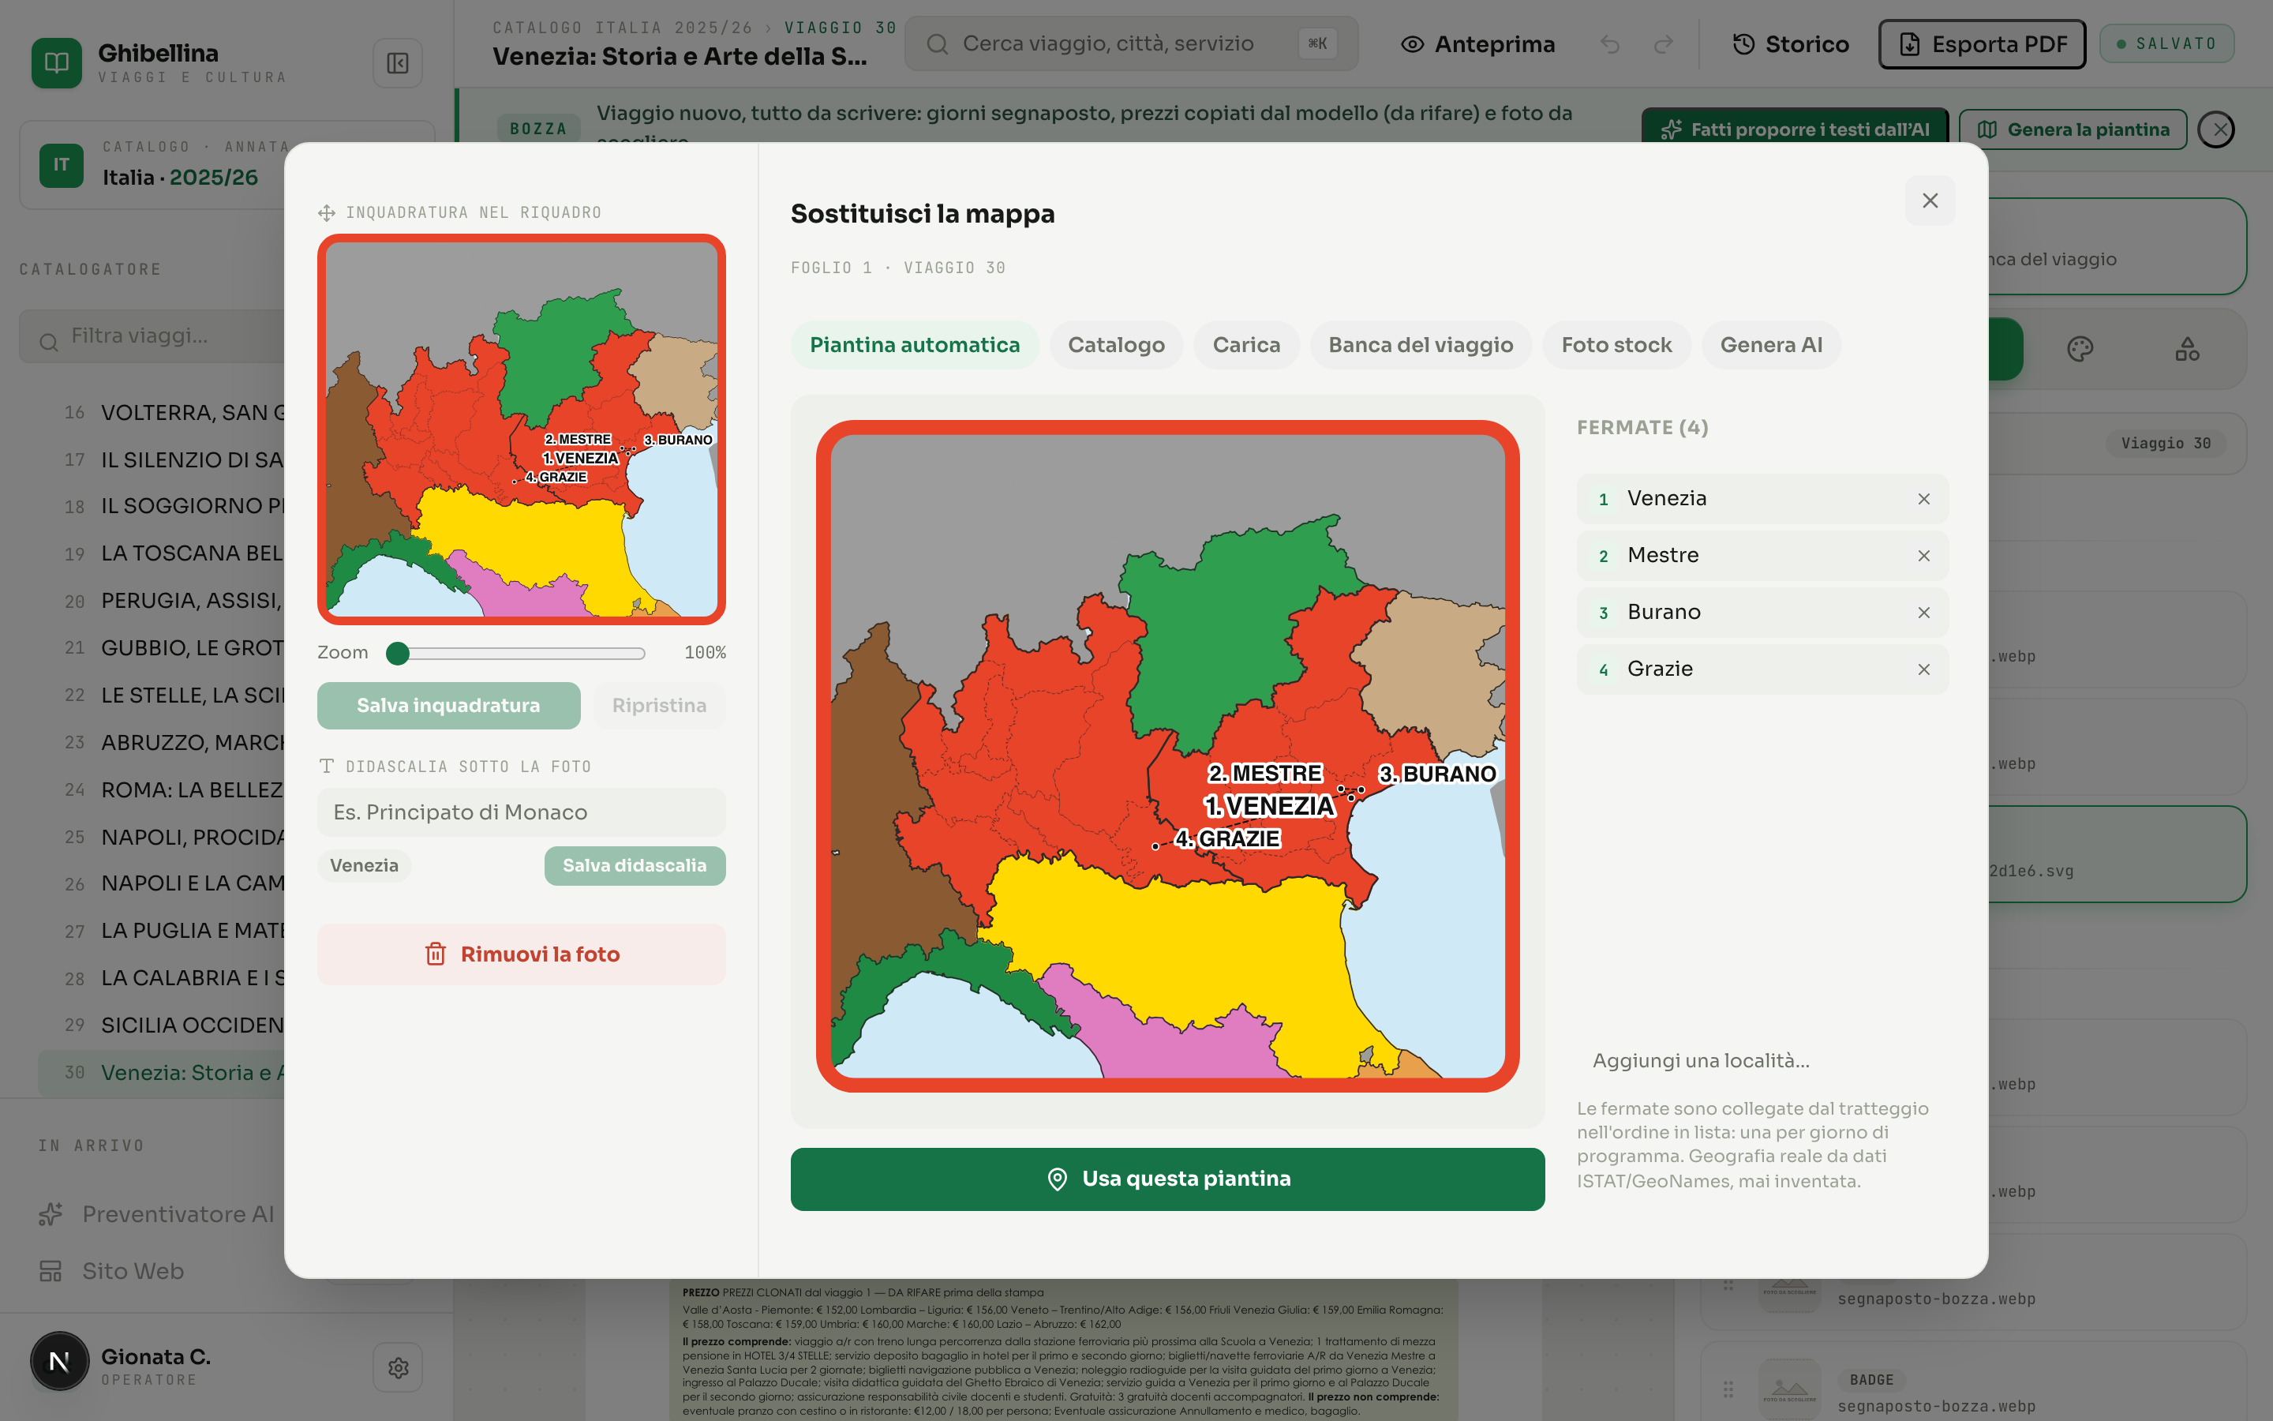2273x1421 pixels.
Task: Open the Storico history
Action: coord(1790,44)
